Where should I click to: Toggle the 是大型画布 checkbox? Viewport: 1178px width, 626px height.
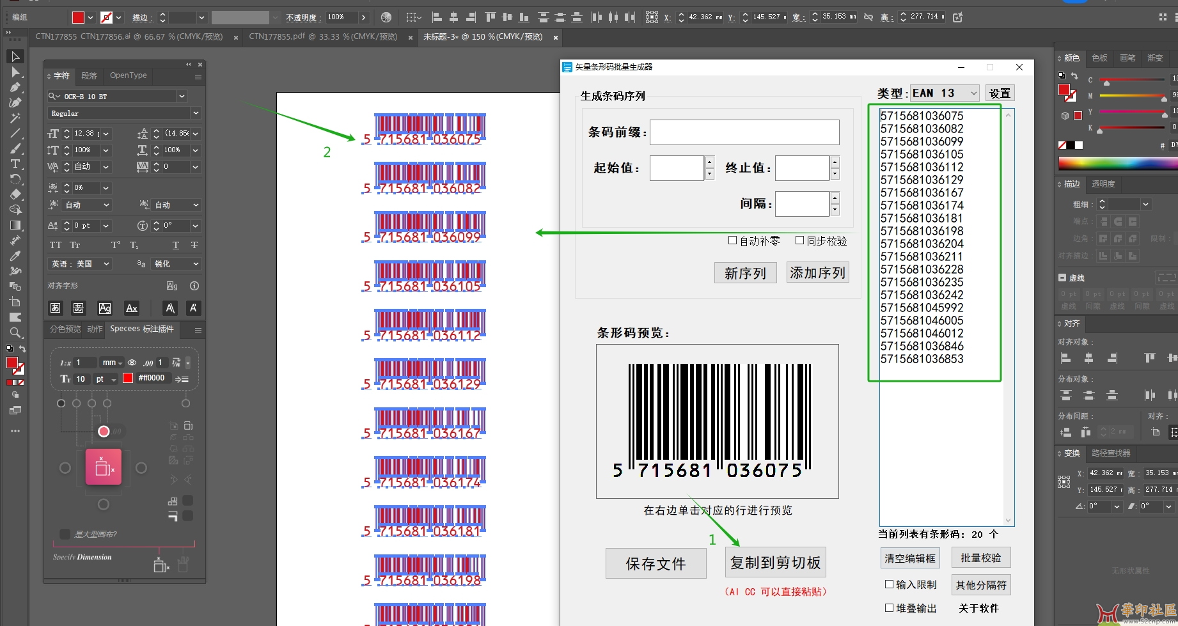[65, 534]
